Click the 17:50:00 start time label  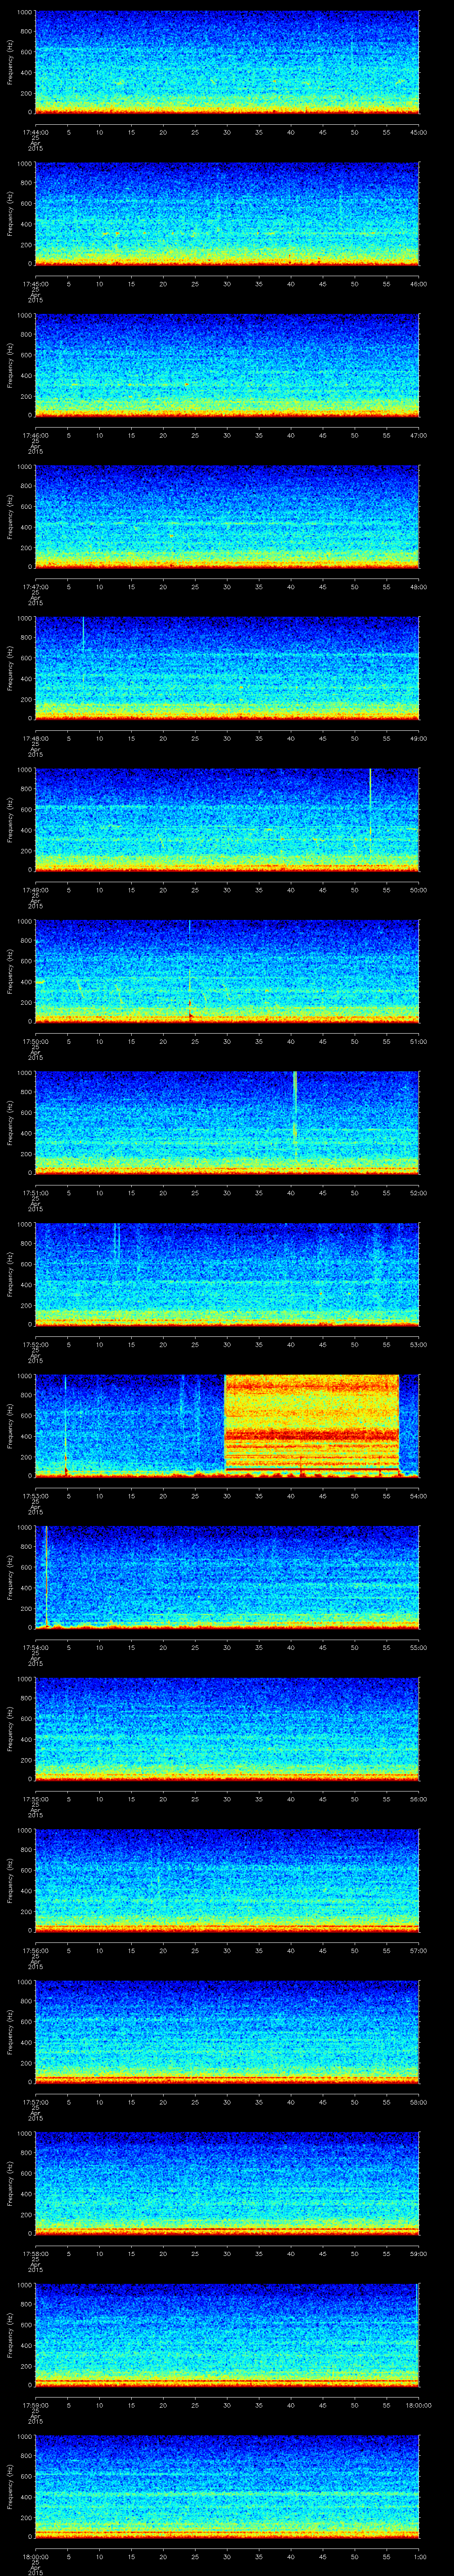(x=35, y=1041)
